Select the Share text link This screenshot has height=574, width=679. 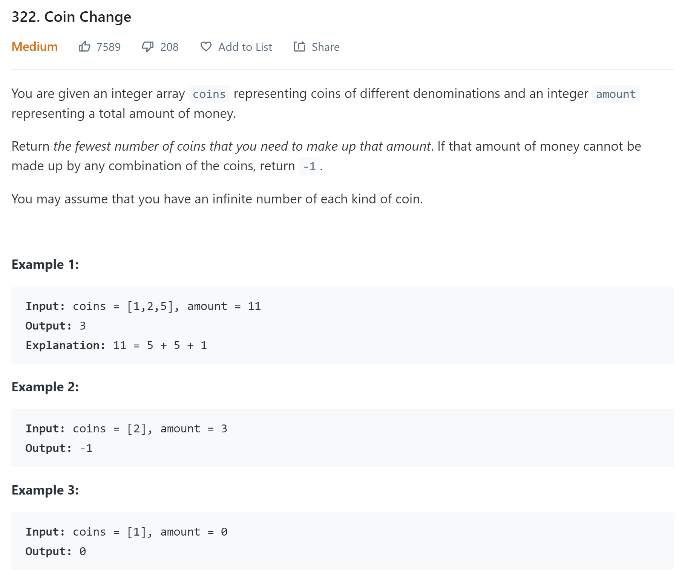click(325, 47)
